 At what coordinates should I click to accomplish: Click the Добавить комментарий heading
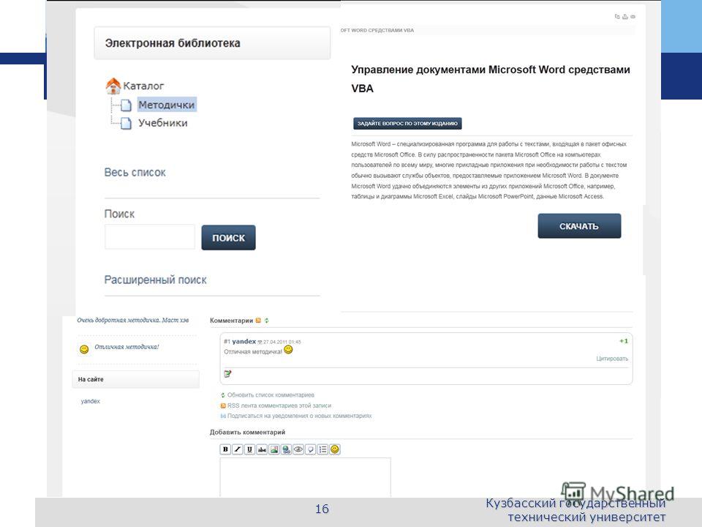click(247, 432)
